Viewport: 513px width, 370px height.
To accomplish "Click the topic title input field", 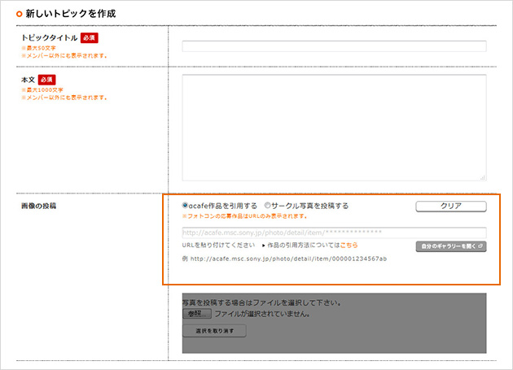I will tap(334, 46).
